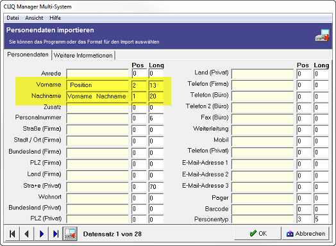
Task: Click the Personentyp Long field showing 5
Action: (x=321, y=220)
